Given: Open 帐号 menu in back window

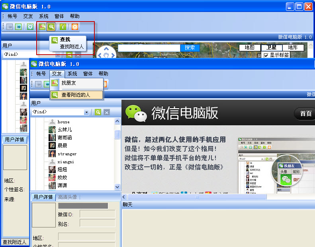Looking at the screenshot, I should [x=12, y=16].
